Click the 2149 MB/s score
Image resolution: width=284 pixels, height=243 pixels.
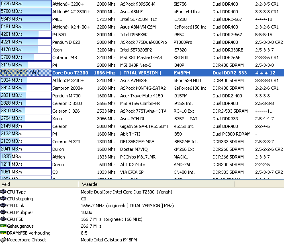click(x=12, y=126)
